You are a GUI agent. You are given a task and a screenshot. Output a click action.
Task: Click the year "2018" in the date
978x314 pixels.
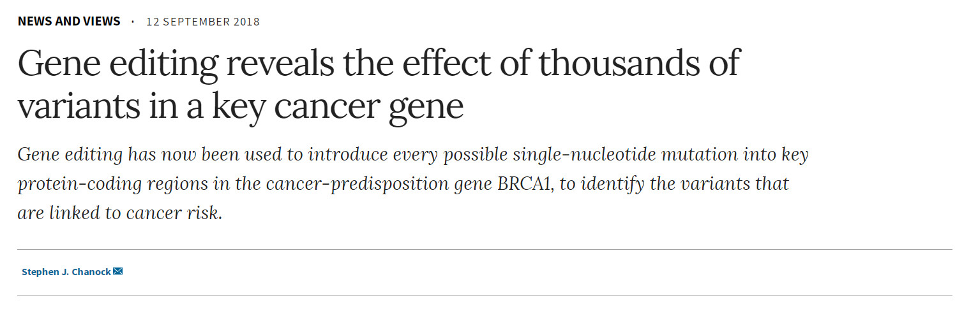pos(246,22)
